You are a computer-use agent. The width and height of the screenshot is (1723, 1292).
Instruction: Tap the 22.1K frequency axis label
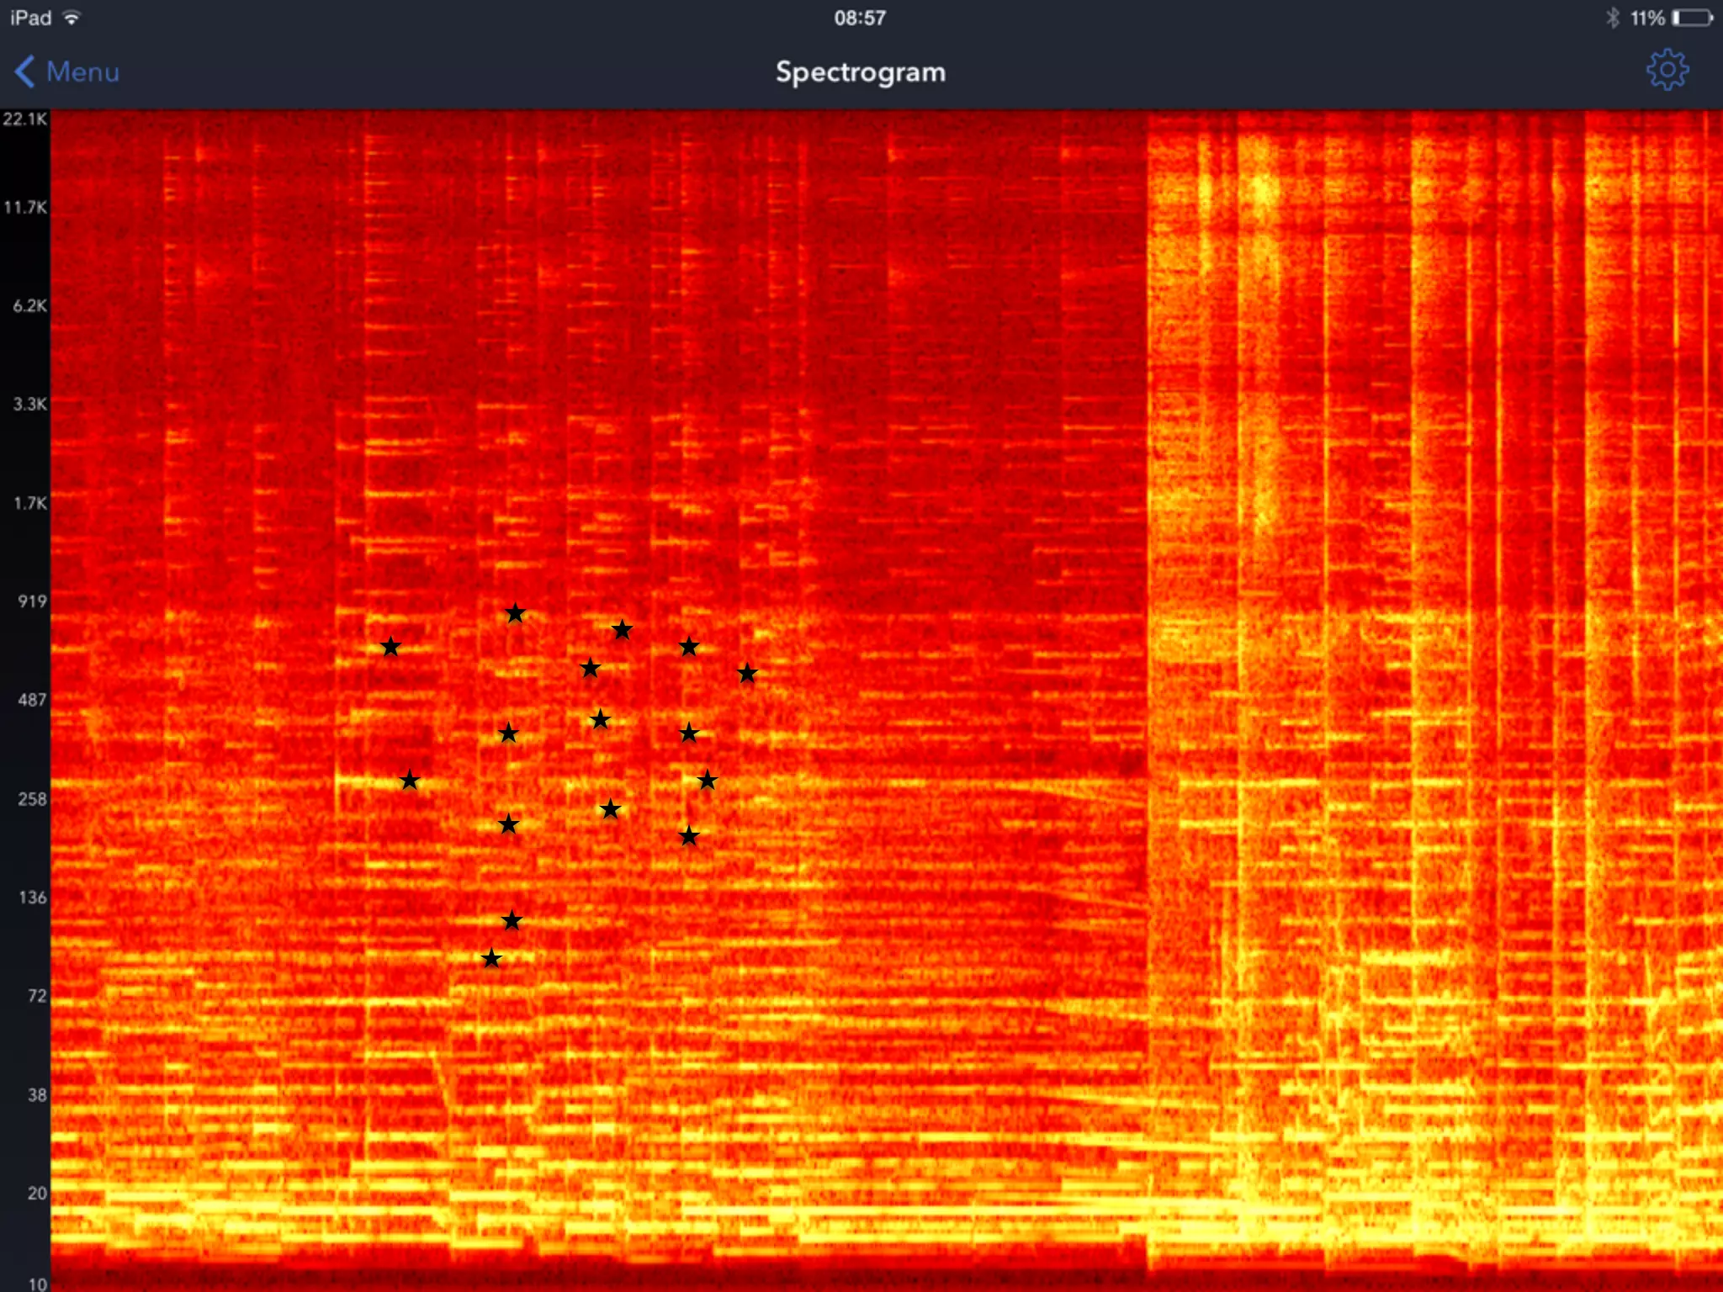point(24,119)
